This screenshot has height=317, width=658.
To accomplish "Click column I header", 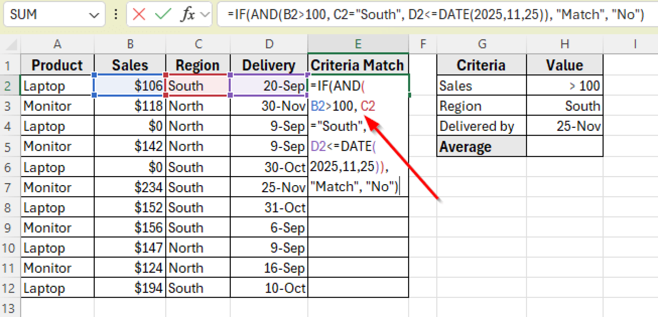I will pyautogui.click(x=635, y=44).
